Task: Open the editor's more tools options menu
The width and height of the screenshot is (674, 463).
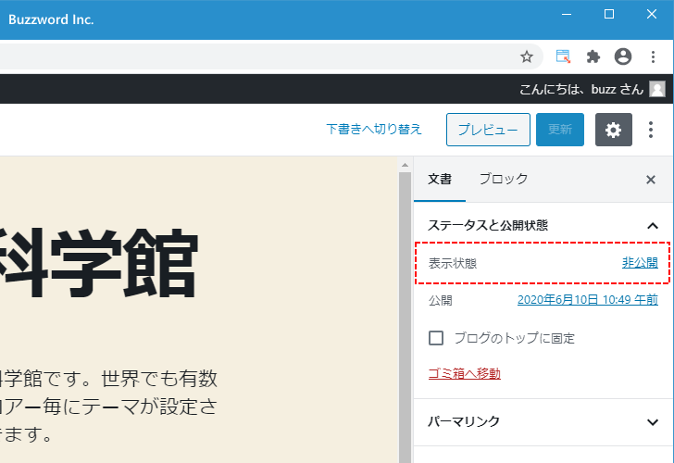Action: (x=651, y=130)
